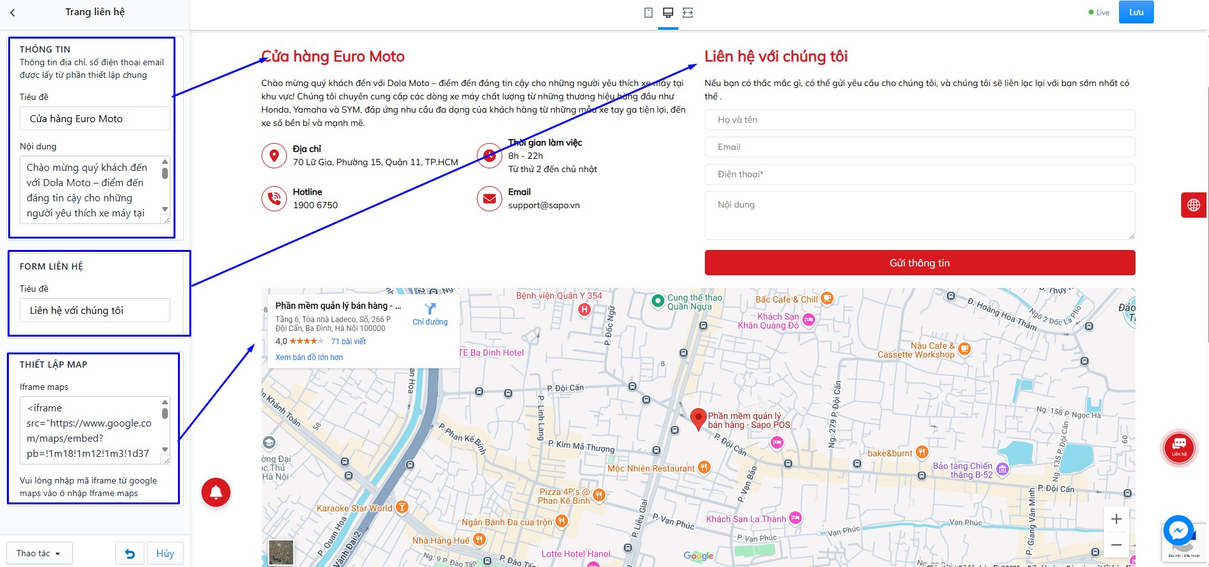Image resolution: width=1209 pixels, height=567 pixels.
Task: Open Messenger chat icon
Action: click(1179, 530)
